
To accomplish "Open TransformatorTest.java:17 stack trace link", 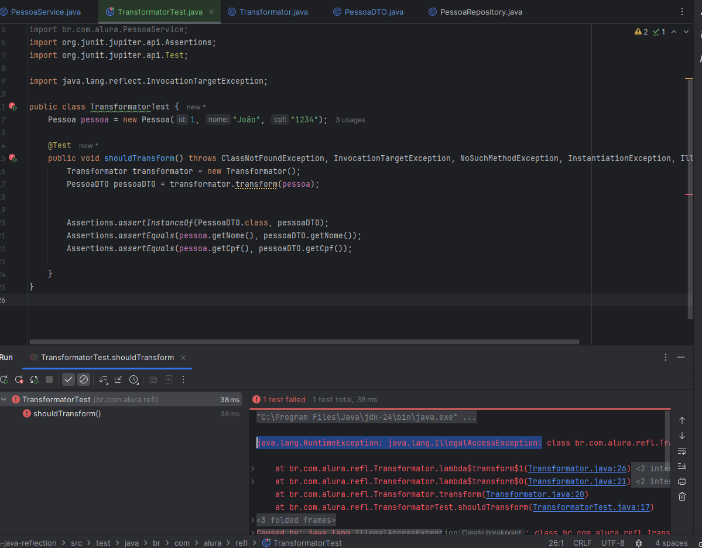I will point(591,507).
